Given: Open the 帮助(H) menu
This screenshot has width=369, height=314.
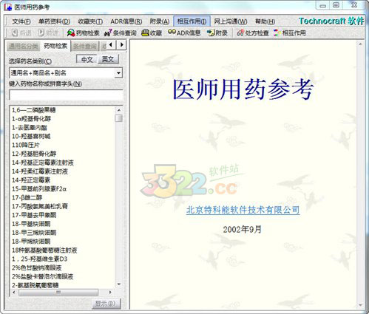Looking at the screenshot, I should [265, 21].
